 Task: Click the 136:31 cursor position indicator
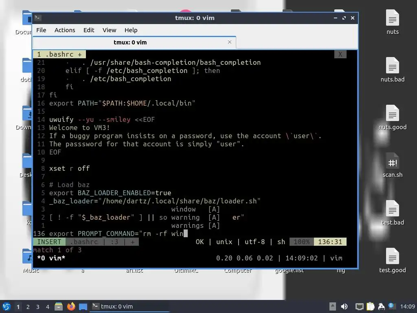(330, 242)
